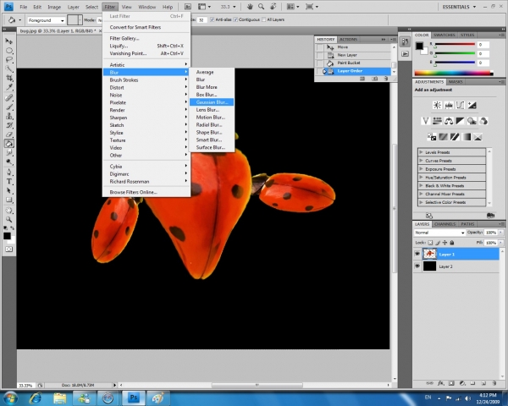Toggle Quick Mask mode icon
This screenshot has height=406, width=508.
(x=8, y=249)
